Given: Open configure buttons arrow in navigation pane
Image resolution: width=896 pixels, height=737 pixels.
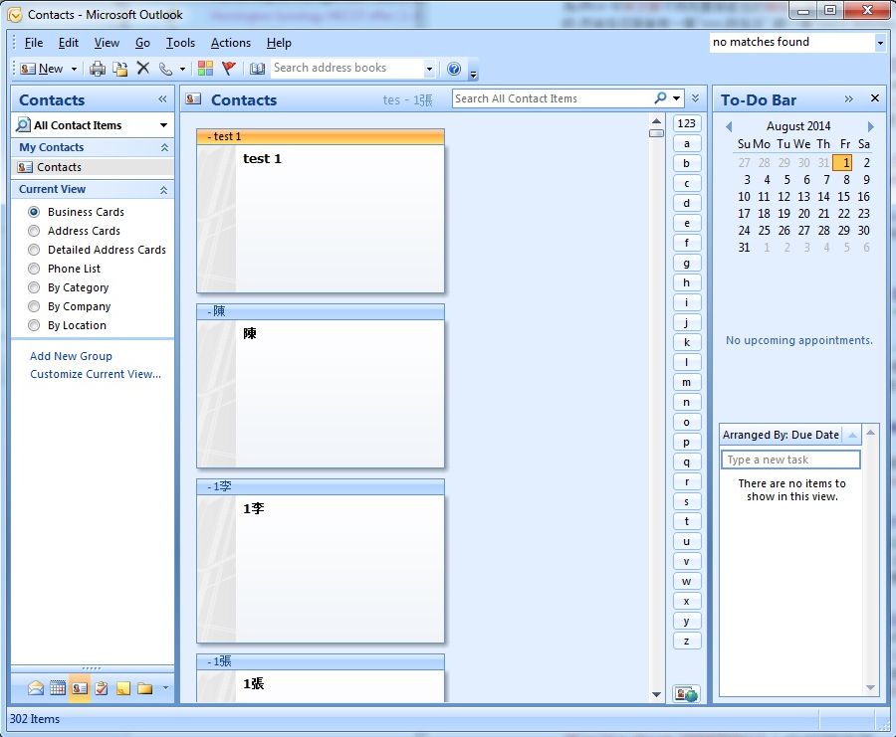Looking at the screenshot, I should click(x=165, y=688).
